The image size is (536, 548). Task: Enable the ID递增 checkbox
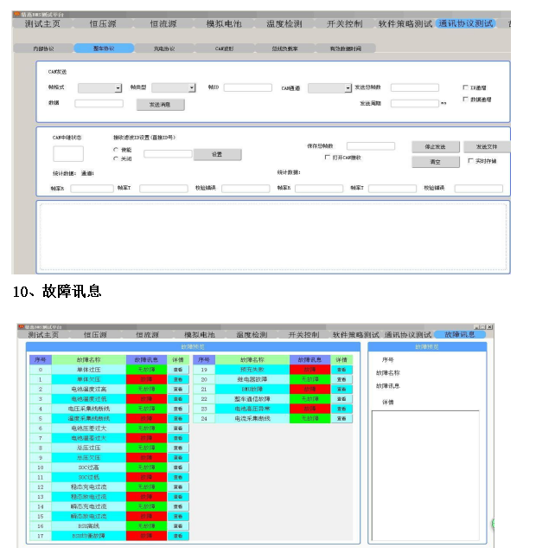[466, 87]
